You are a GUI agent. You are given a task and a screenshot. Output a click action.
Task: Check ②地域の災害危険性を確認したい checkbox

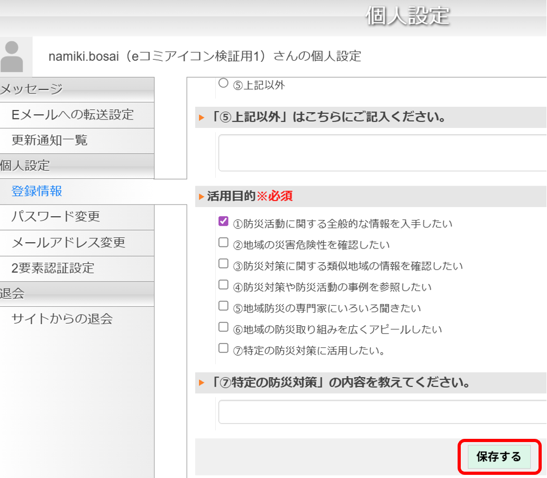coord(223,243)
